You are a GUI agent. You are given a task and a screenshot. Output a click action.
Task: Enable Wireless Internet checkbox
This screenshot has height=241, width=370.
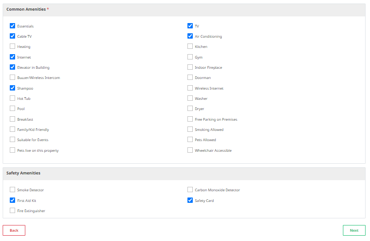click(190, 88)
